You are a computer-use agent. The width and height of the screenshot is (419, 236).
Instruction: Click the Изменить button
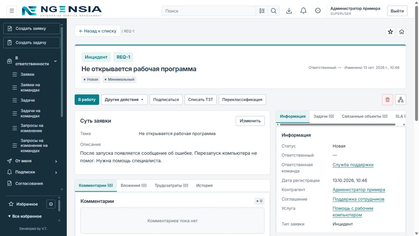coord(250,121)
